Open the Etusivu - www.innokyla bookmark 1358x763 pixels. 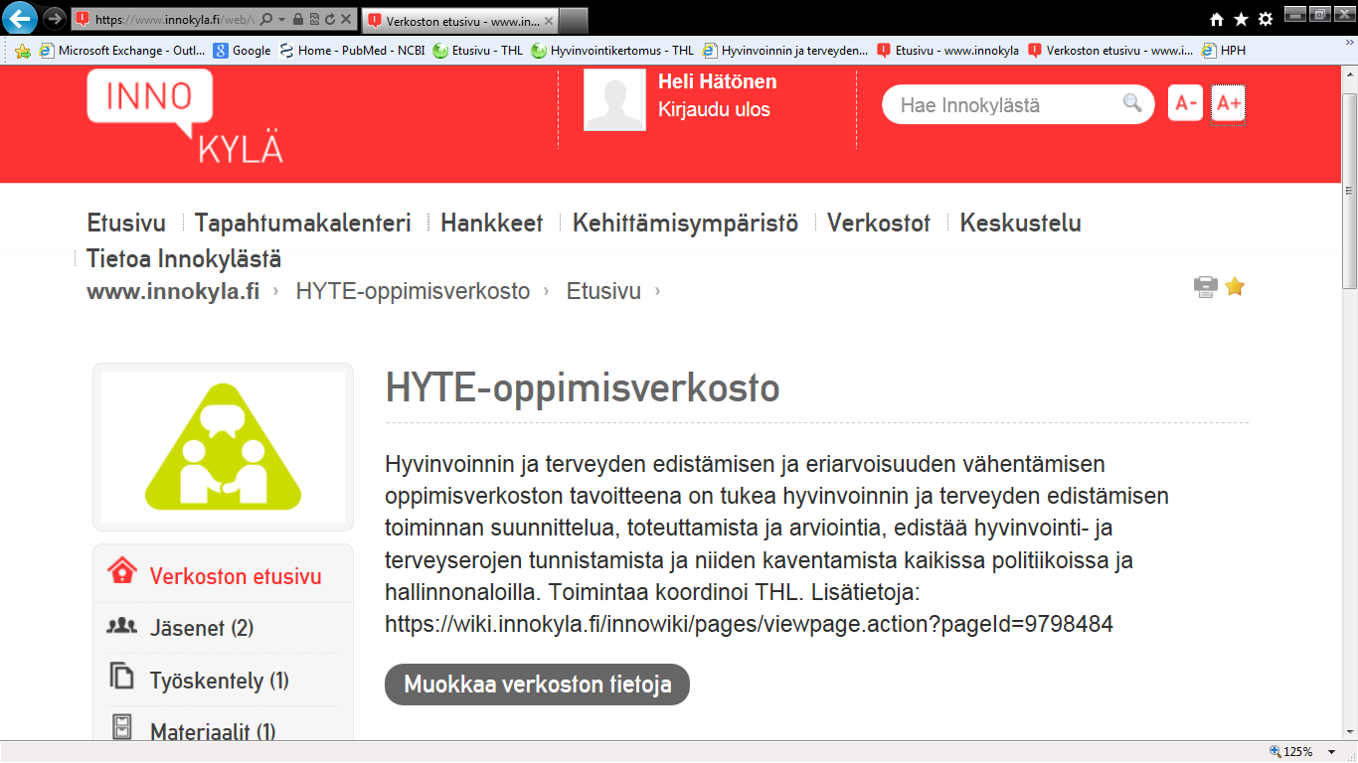[947, 51]
